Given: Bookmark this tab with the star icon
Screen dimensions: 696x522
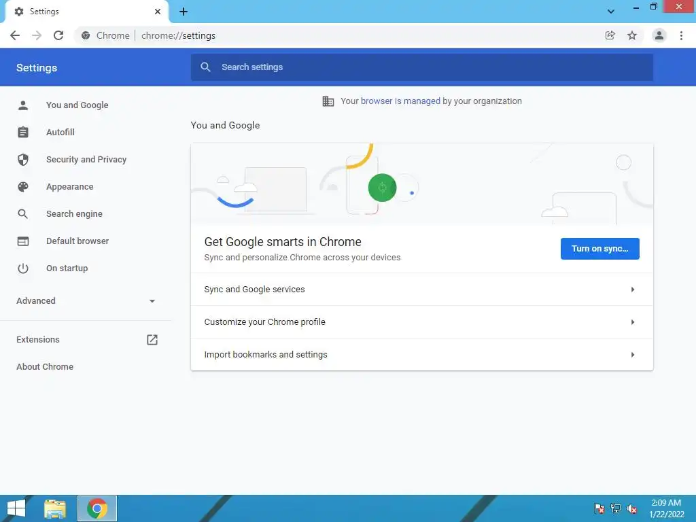Looking at the screenshot, I should [x=632, y=35].
